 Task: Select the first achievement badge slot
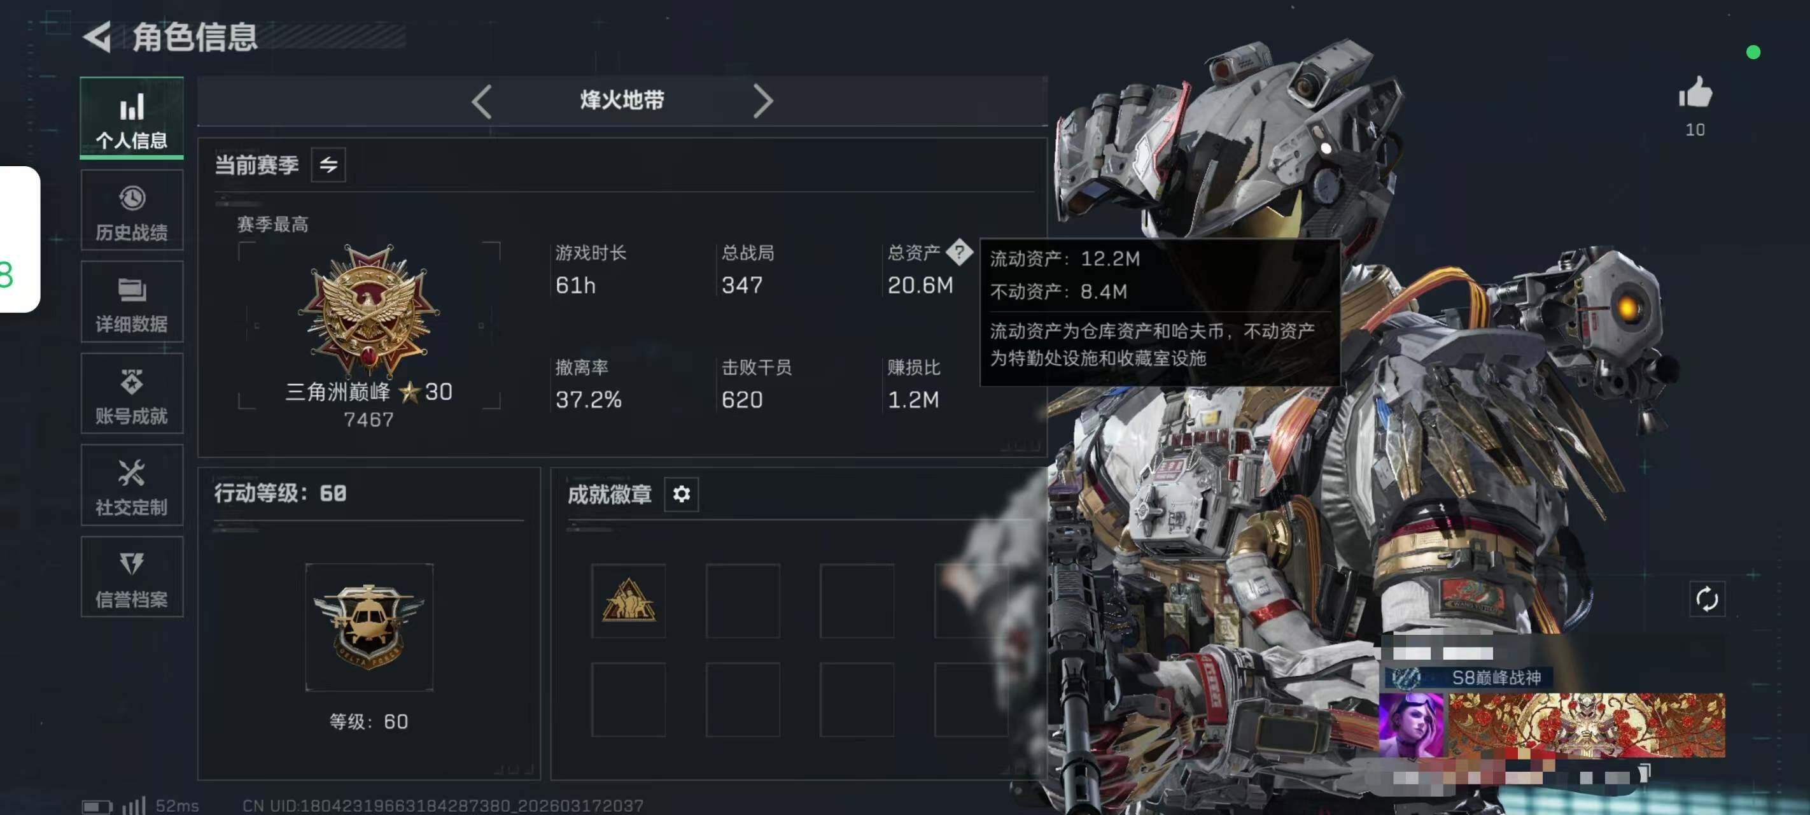628,600
